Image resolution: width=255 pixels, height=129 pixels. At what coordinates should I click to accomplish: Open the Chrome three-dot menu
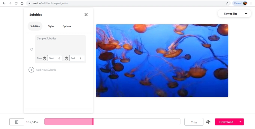251,3
